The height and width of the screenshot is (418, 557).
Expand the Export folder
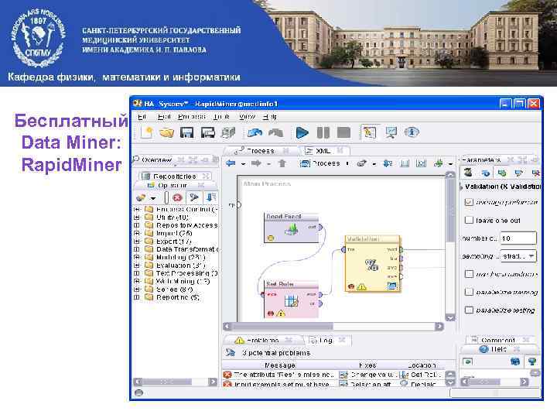tap(137, 242)
